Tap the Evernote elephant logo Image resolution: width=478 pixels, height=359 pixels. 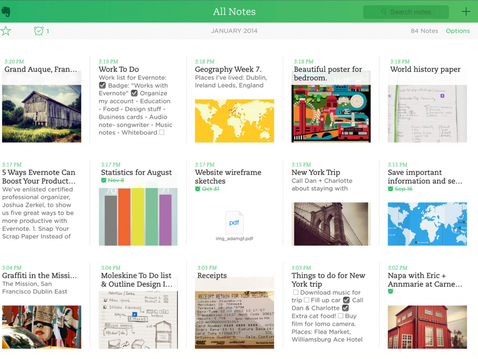pyautogui.click(x=6, y=12)
